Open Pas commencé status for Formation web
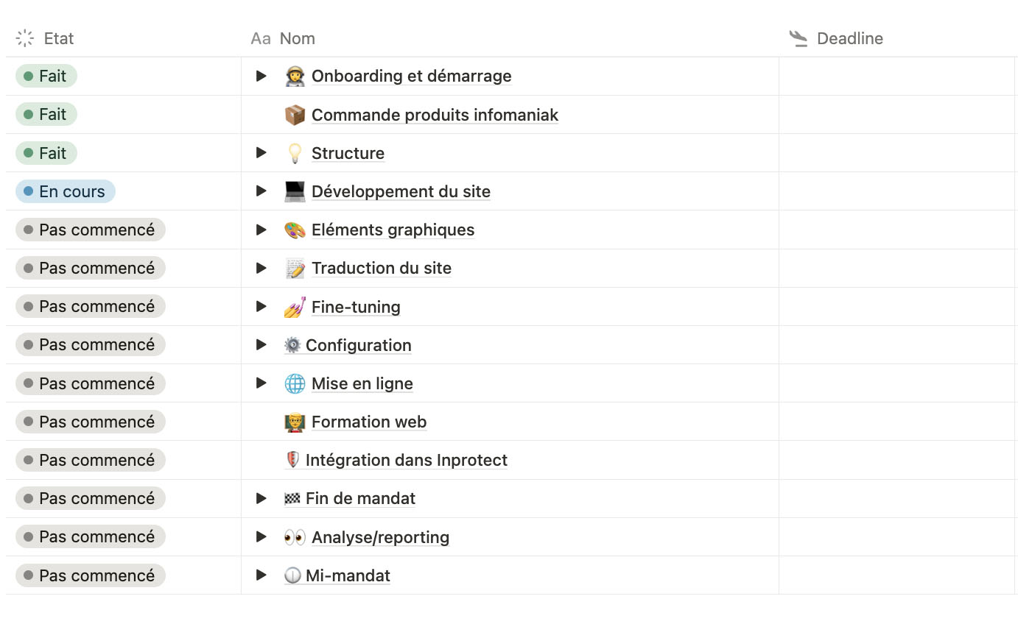This screenshot has width=1018, height=624. click(91, 422)
